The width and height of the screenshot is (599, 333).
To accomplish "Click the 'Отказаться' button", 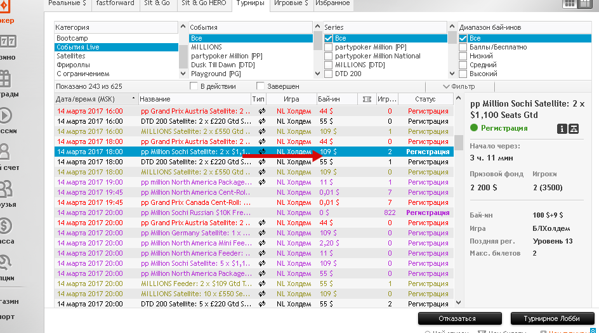I will point(459,318).
